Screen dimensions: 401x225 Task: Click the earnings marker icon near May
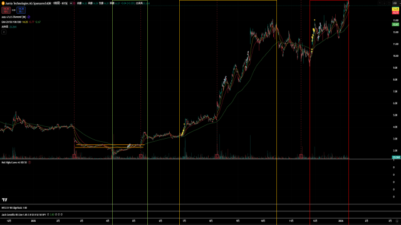pyautogui.click(x=141, y=156)
